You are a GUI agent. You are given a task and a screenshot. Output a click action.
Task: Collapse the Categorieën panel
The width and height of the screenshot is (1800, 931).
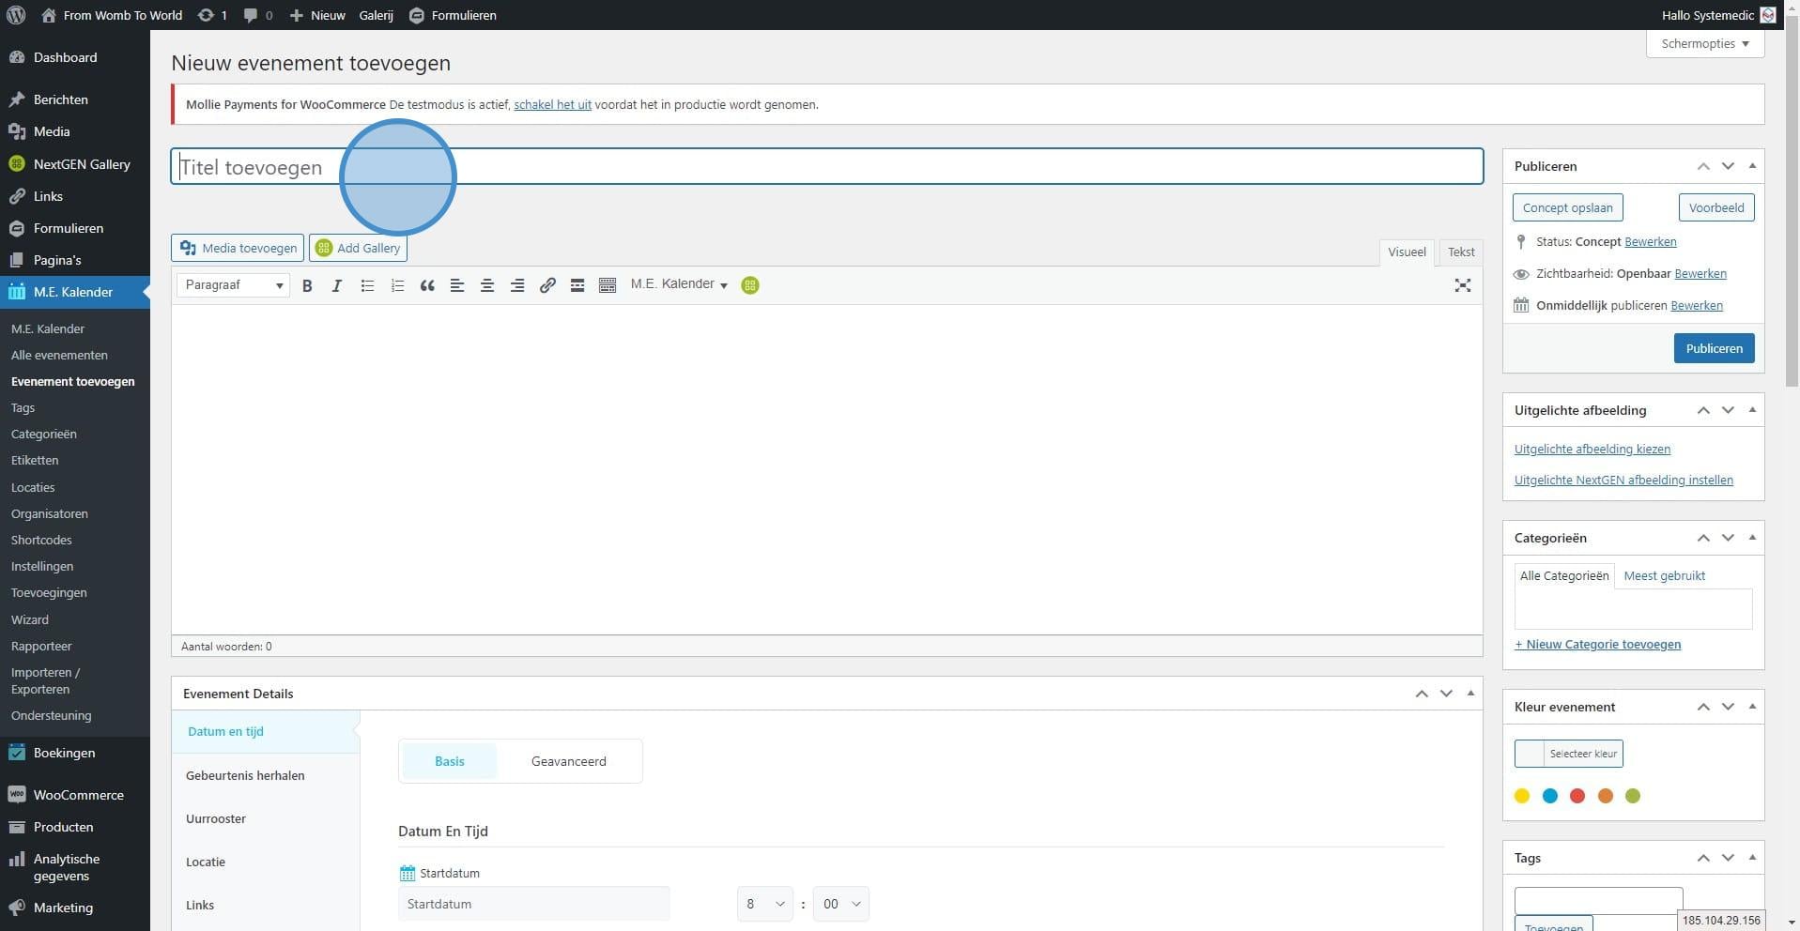(x=1752, y=538)
